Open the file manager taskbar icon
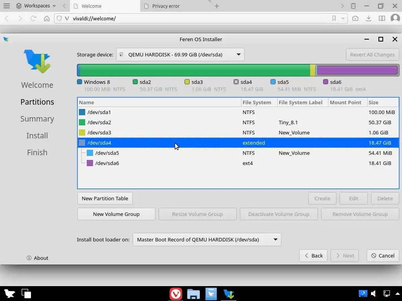Image resolution: width=402 pixels, height=301 pixels. point(193,294)
